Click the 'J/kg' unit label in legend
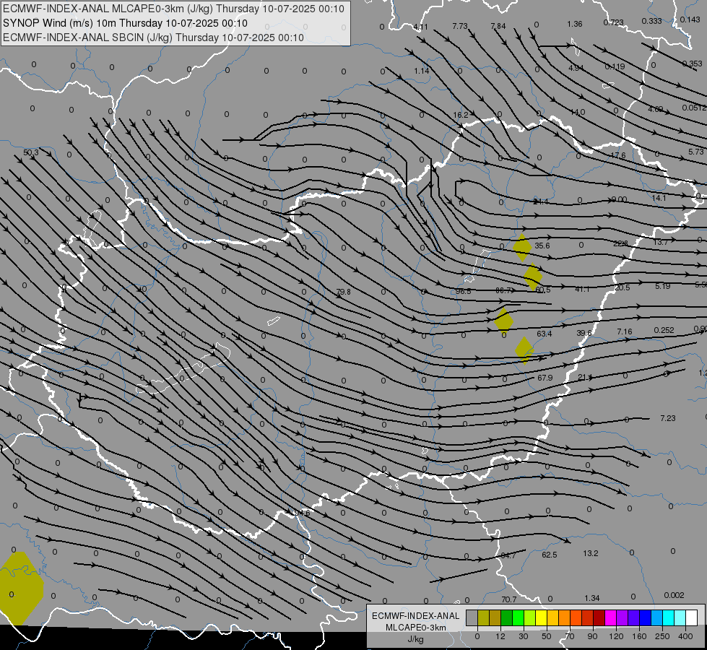The height and width of the screenshot is (650, 707). tap(415, 639)
